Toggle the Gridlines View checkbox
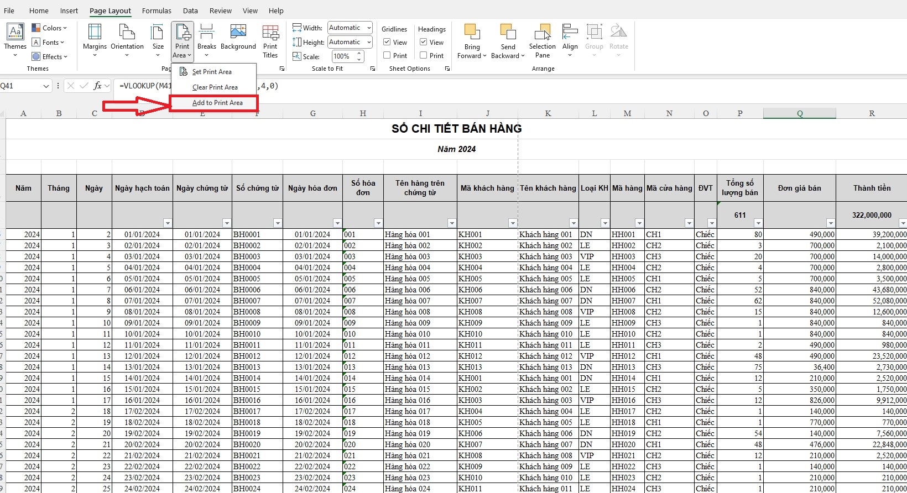 [387, 42]
